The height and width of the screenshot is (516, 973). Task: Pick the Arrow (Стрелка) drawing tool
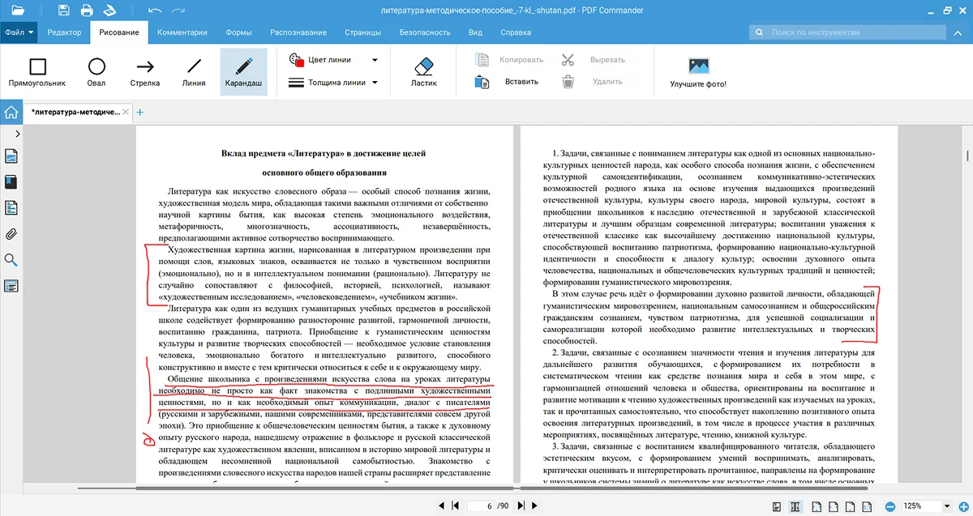pos(145,71)
